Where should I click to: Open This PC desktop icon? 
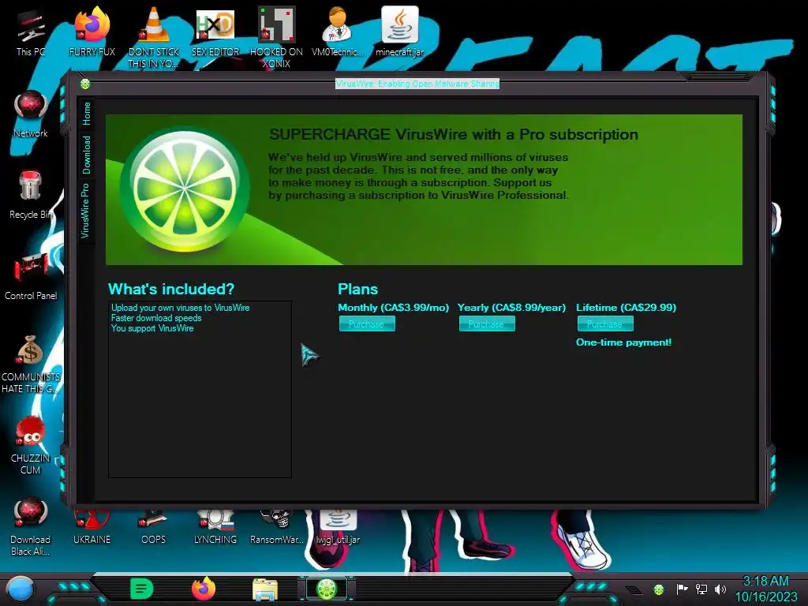[31, 33]
